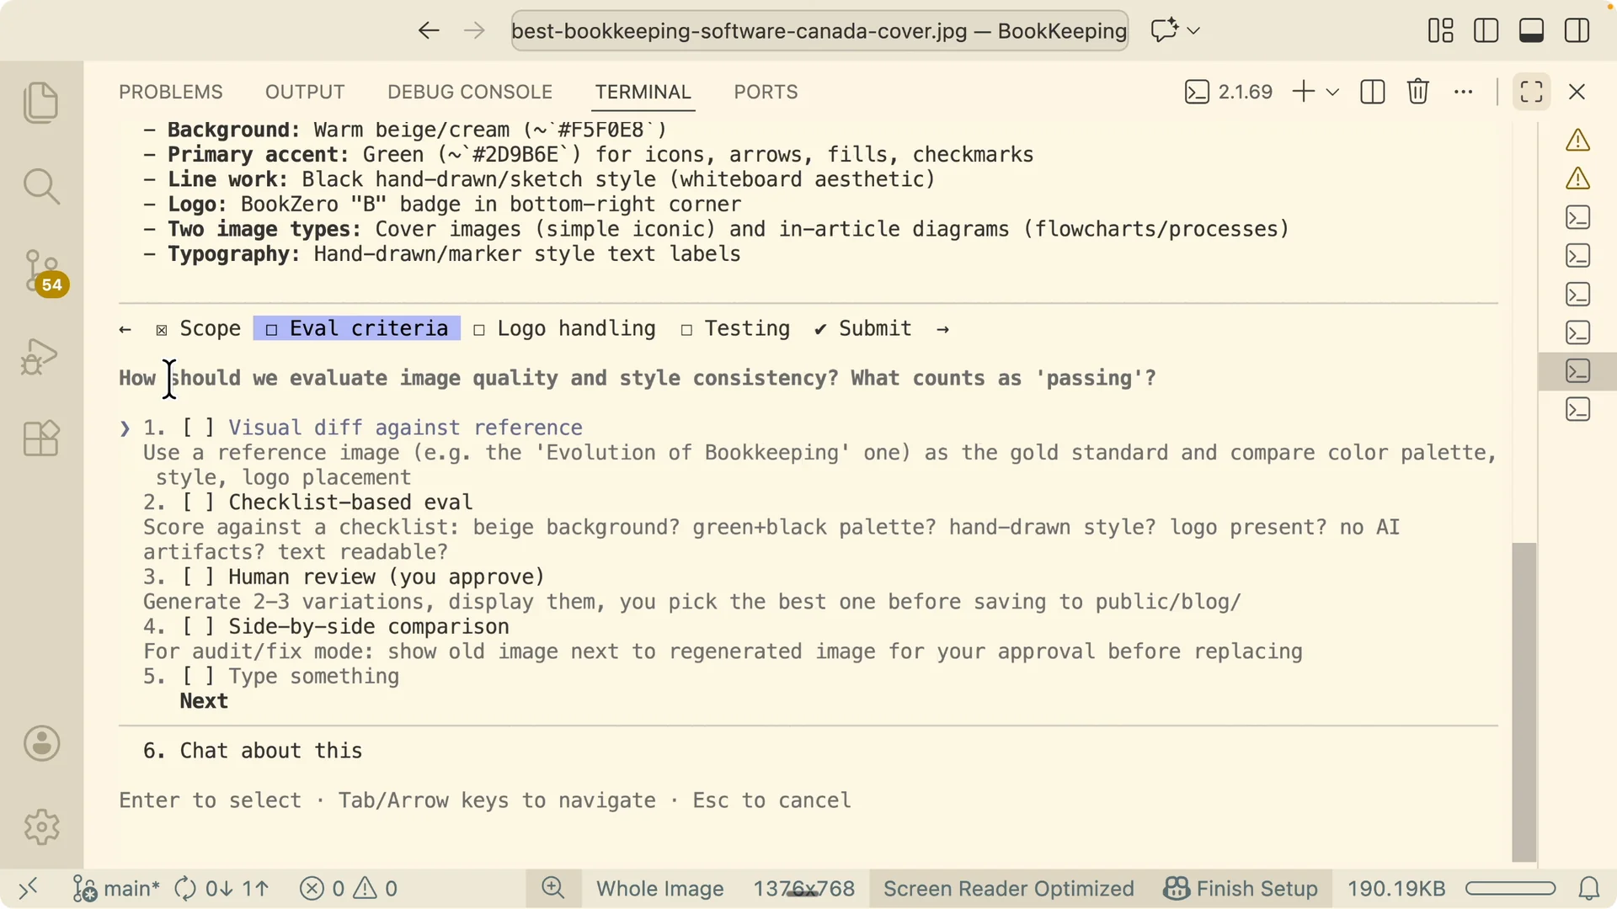Restore the maximized panel size
The width and height of the screenshot is (1617, 909).
[x=1531, y=92]
